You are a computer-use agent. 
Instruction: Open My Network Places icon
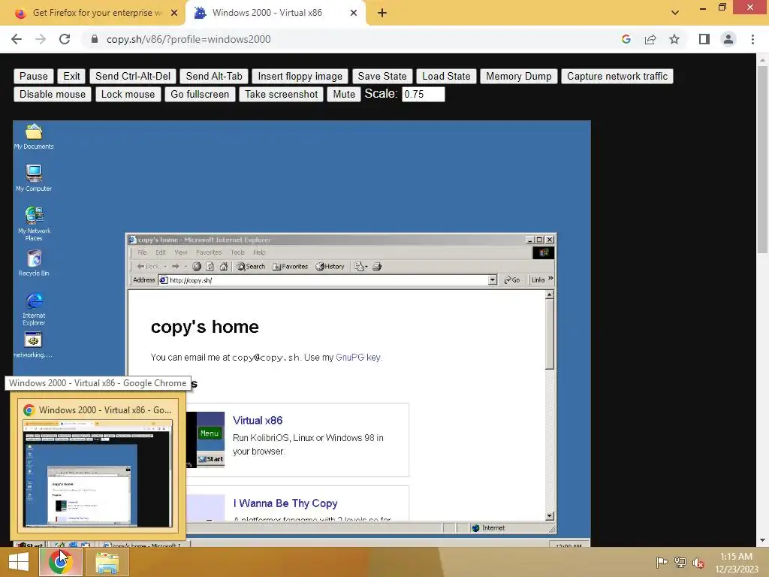click(x=33, y=223)
